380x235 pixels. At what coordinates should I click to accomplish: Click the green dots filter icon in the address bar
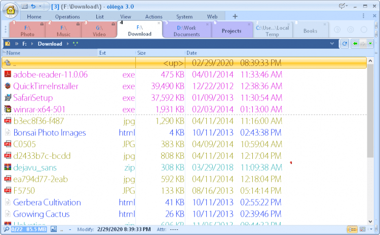pyautogui.click(x=75, y=44)
